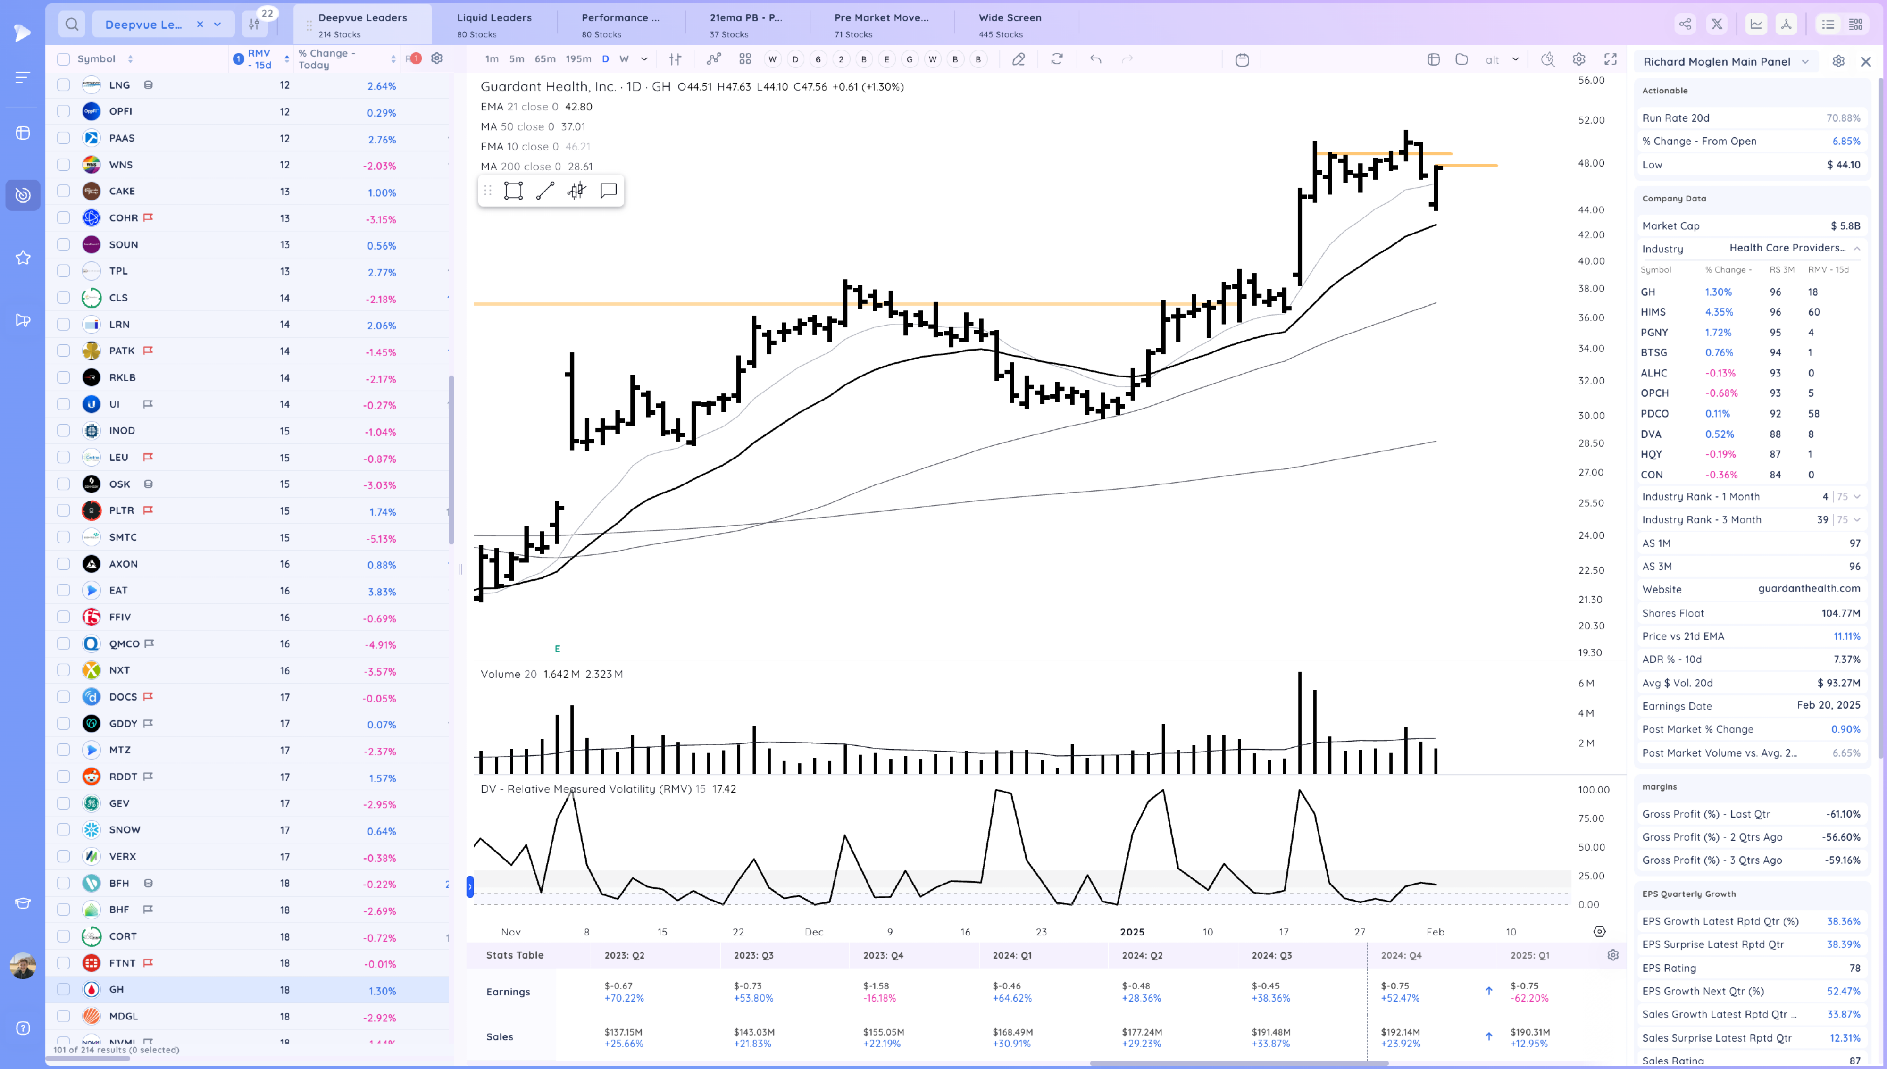
Task: Select the rectangle drawing tool
Action: point(513,191)
